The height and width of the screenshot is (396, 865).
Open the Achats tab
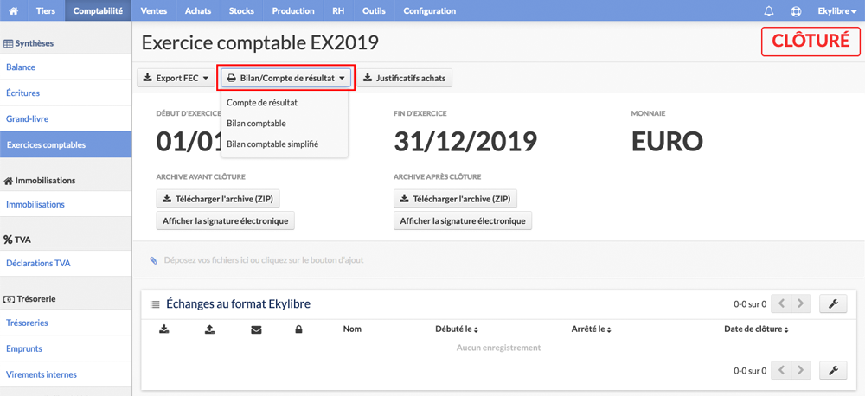coord(198,10)
